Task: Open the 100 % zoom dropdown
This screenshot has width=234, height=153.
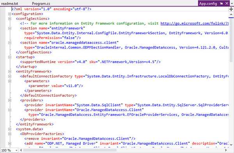Action: pyautogui.click(x=16, y=150)
